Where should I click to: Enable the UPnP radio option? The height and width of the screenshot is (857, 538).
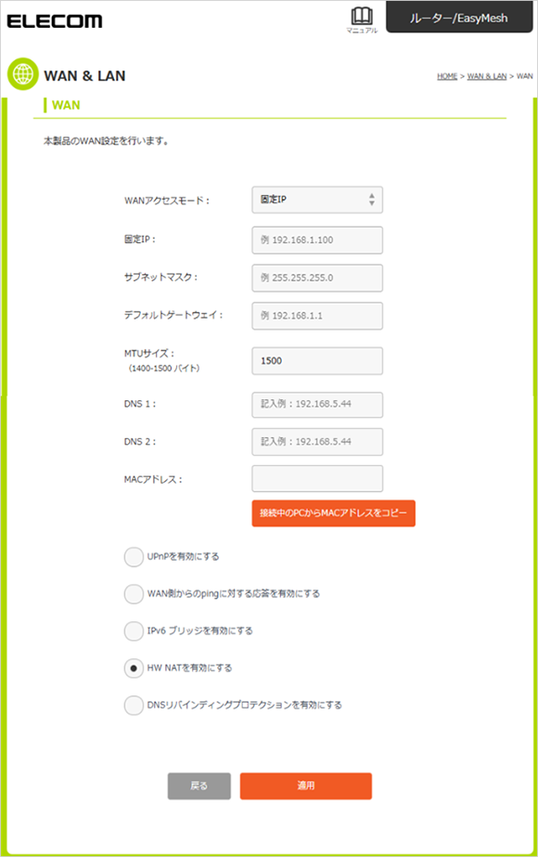[x=134, y=556]
